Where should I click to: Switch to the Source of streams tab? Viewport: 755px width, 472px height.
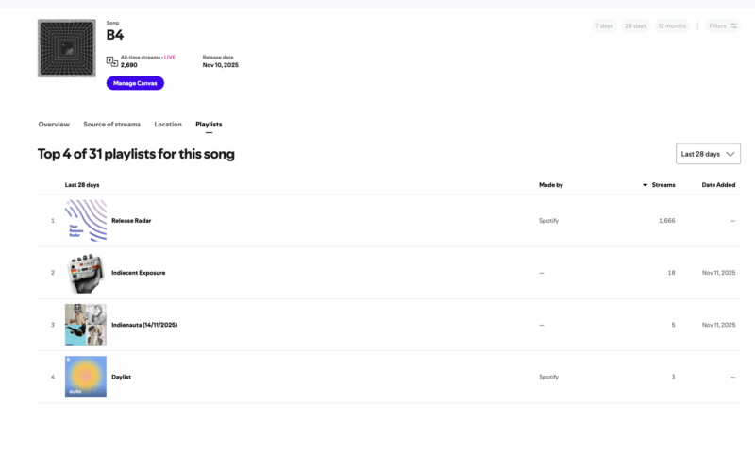(111, 125)
